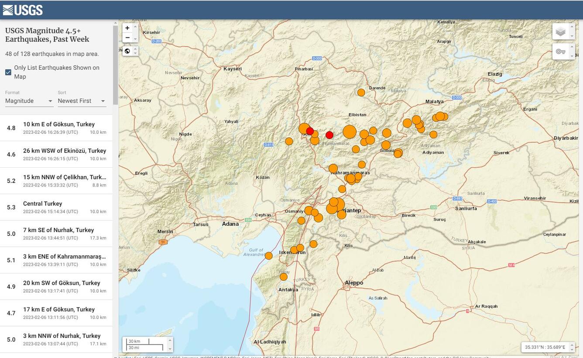Click the 5.2 Çelikhan earthquake entry
This screenshot has height=358, width=583.
point(57,180)
